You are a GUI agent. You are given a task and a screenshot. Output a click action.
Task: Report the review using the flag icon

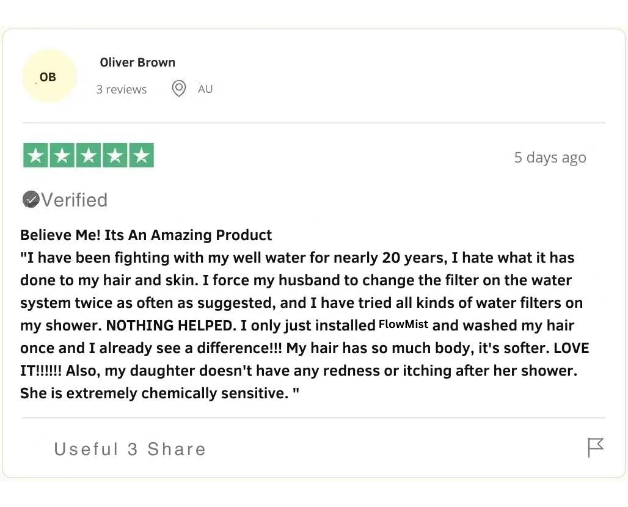[595, 448]
